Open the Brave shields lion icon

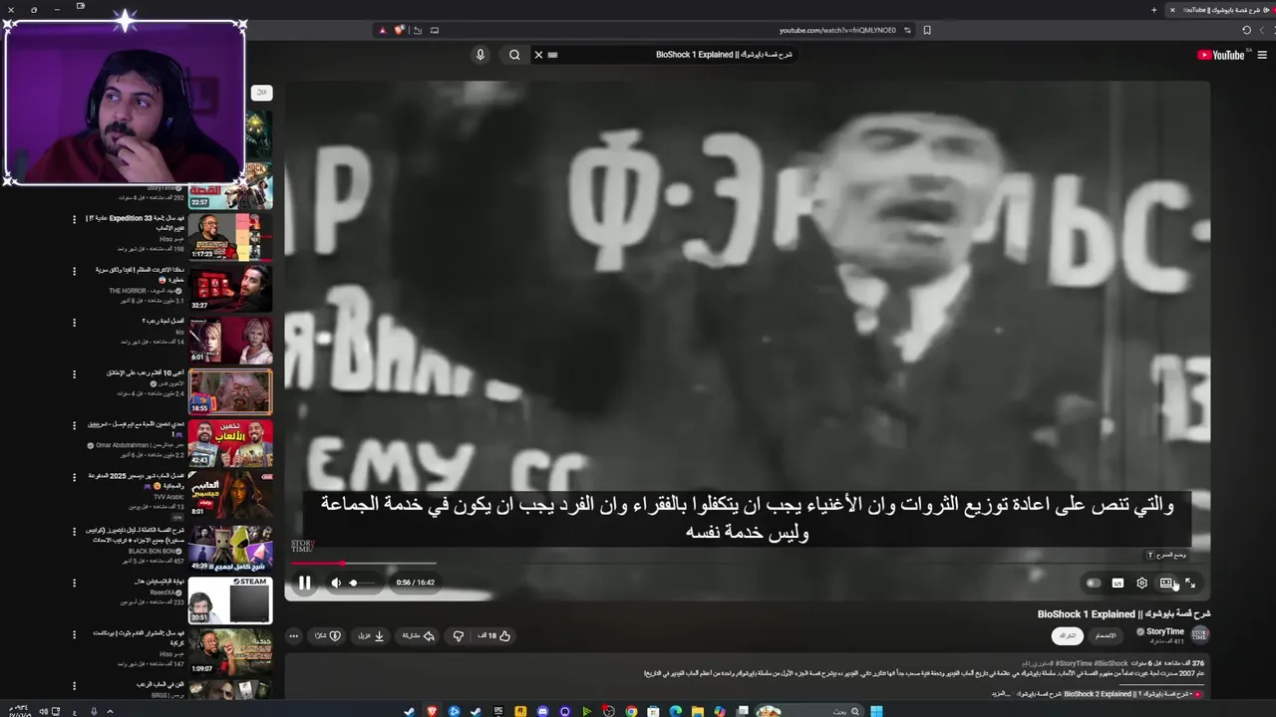[399, 30]
